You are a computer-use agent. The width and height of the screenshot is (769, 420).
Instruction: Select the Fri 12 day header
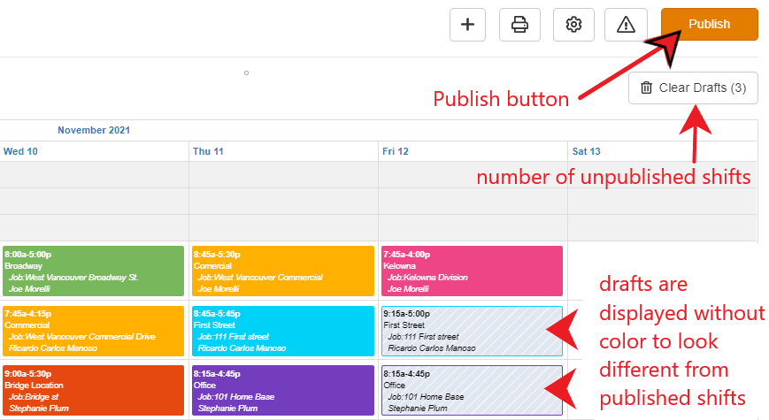point(396,151)
